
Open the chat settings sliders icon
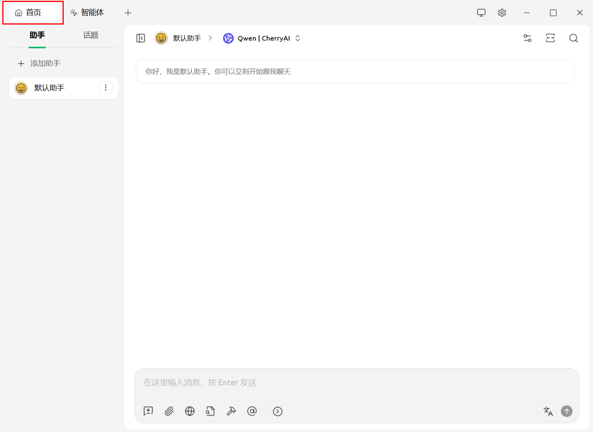[x=527, y=38]
